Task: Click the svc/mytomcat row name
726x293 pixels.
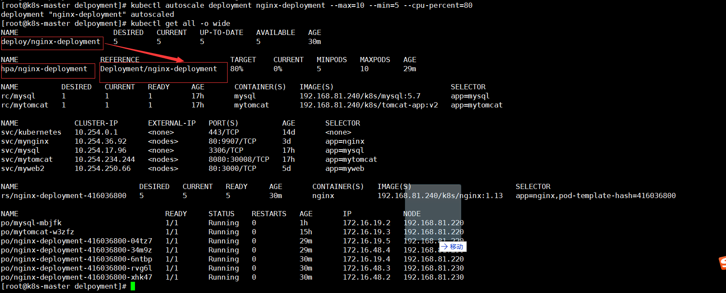Action: tap(27, 159)
